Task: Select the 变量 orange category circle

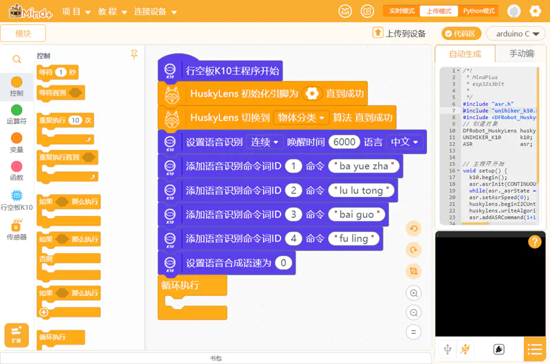Action: tap(16, 138)
